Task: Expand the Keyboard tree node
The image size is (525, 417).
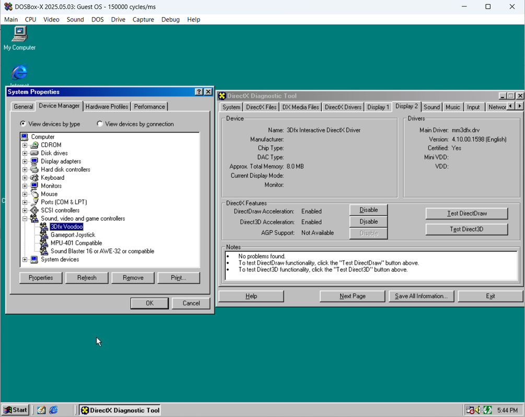Action: point(25,178)
